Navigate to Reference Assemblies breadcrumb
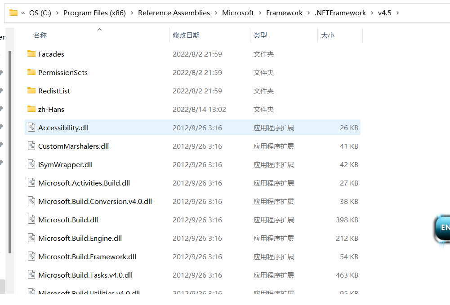 click(174, 13)
